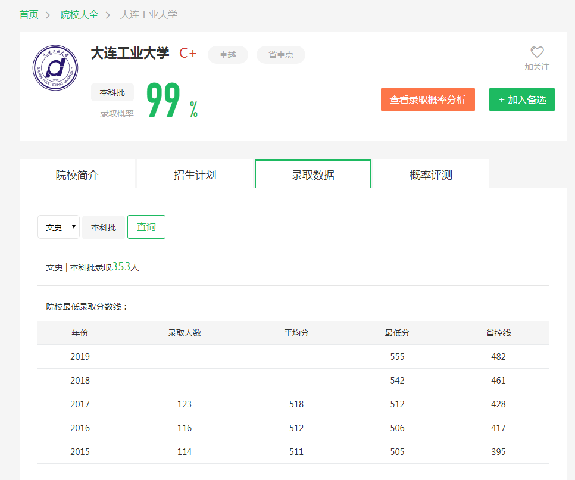Open 院校大全 breadcrumb link

pyautogui.click(x=79, y=15)
